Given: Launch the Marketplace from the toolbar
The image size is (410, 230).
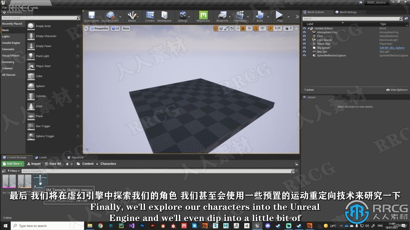Looking at the screenshot, I should tap(164, 16).
